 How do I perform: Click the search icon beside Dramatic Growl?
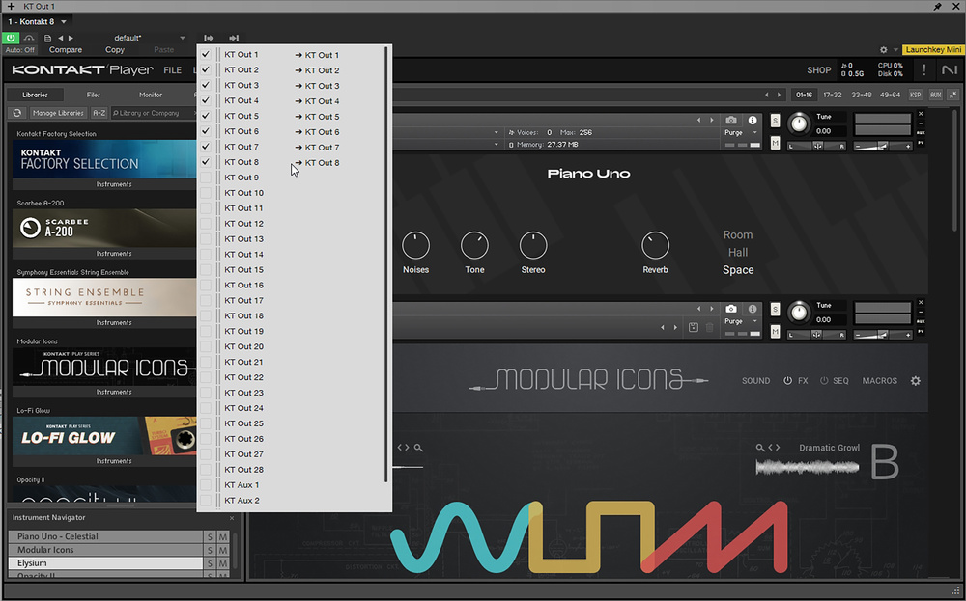(761, 448)
